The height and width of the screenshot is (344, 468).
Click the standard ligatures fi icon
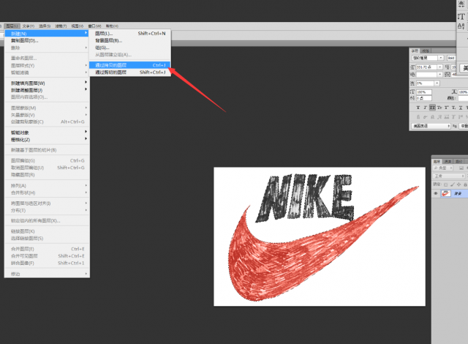pos(418,117)
